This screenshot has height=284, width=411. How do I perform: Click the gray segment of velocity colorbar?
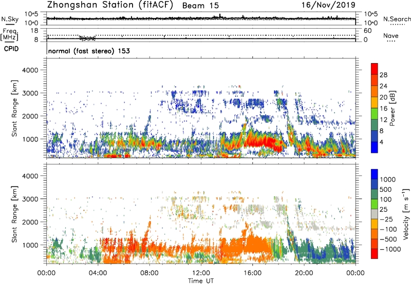375,214
